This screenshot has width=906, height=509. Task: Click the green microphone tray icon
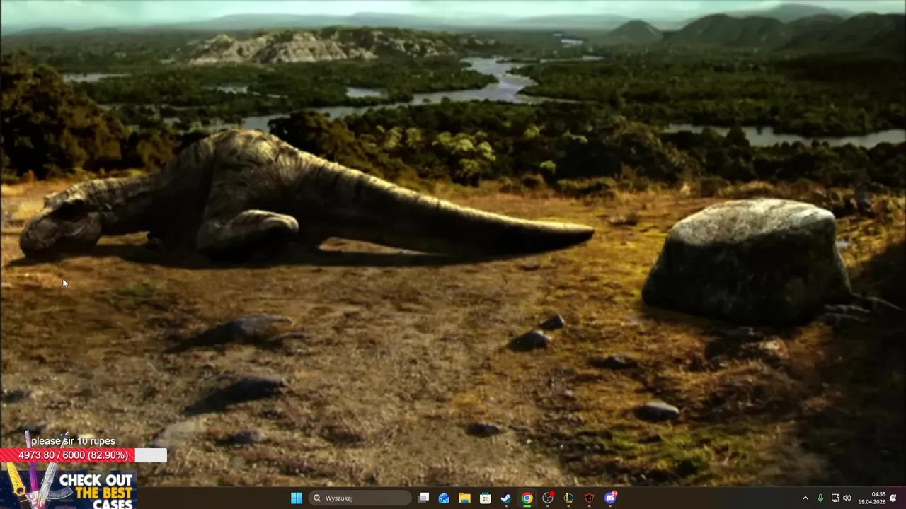click(820, 498)
